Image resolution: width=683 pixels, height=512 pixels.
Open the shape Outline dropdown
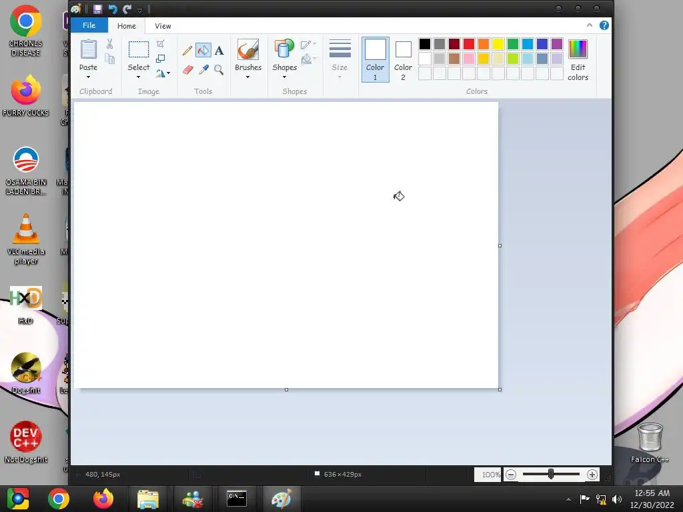pos(308,44)
